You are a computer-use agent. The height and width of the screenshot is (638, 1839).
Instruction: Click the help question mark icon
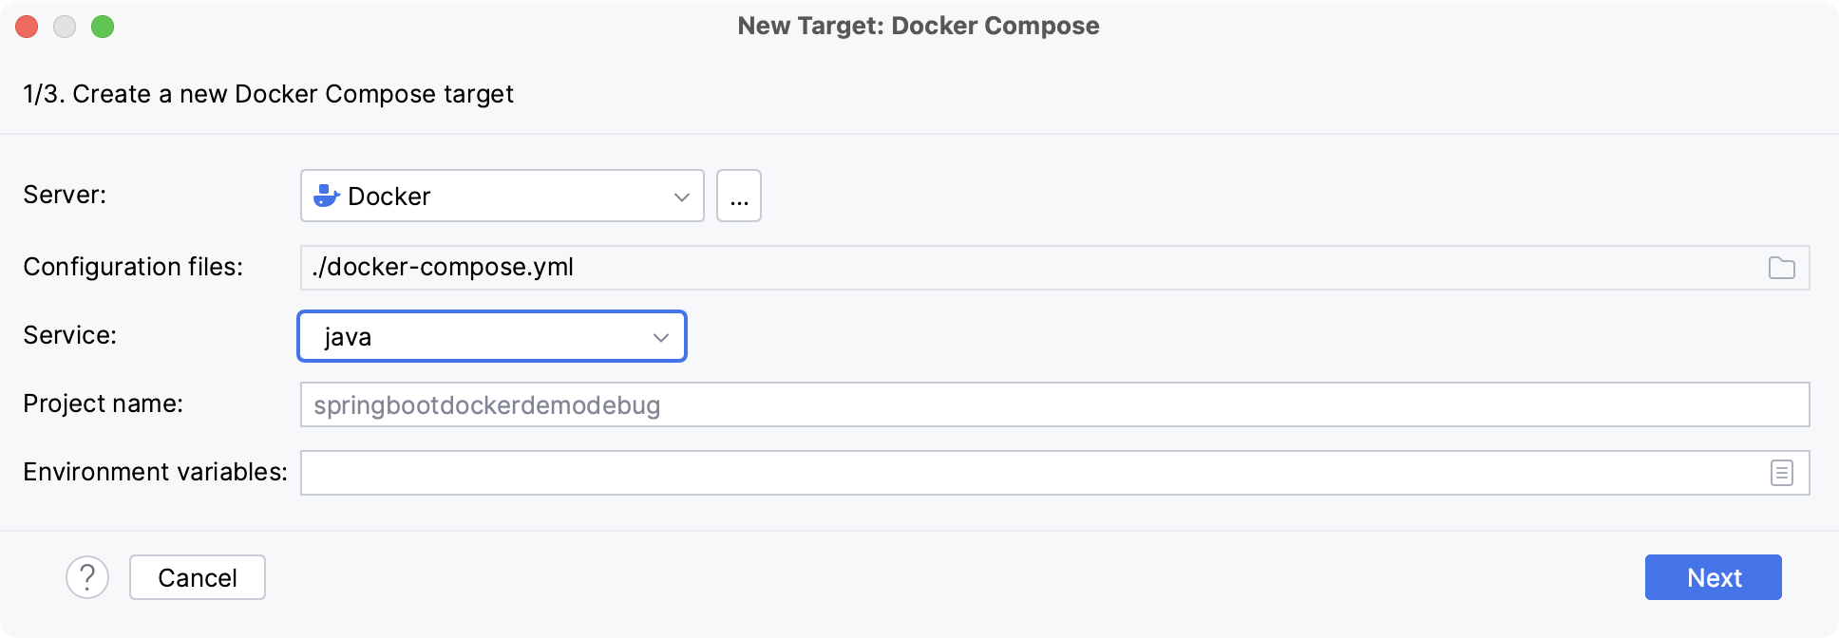point(88,577)
